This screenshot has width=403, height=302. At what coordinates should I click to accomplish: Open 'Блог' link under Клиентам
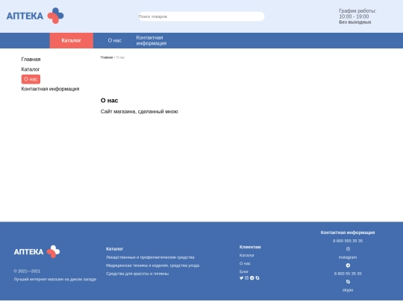click(x=244, y=271)
